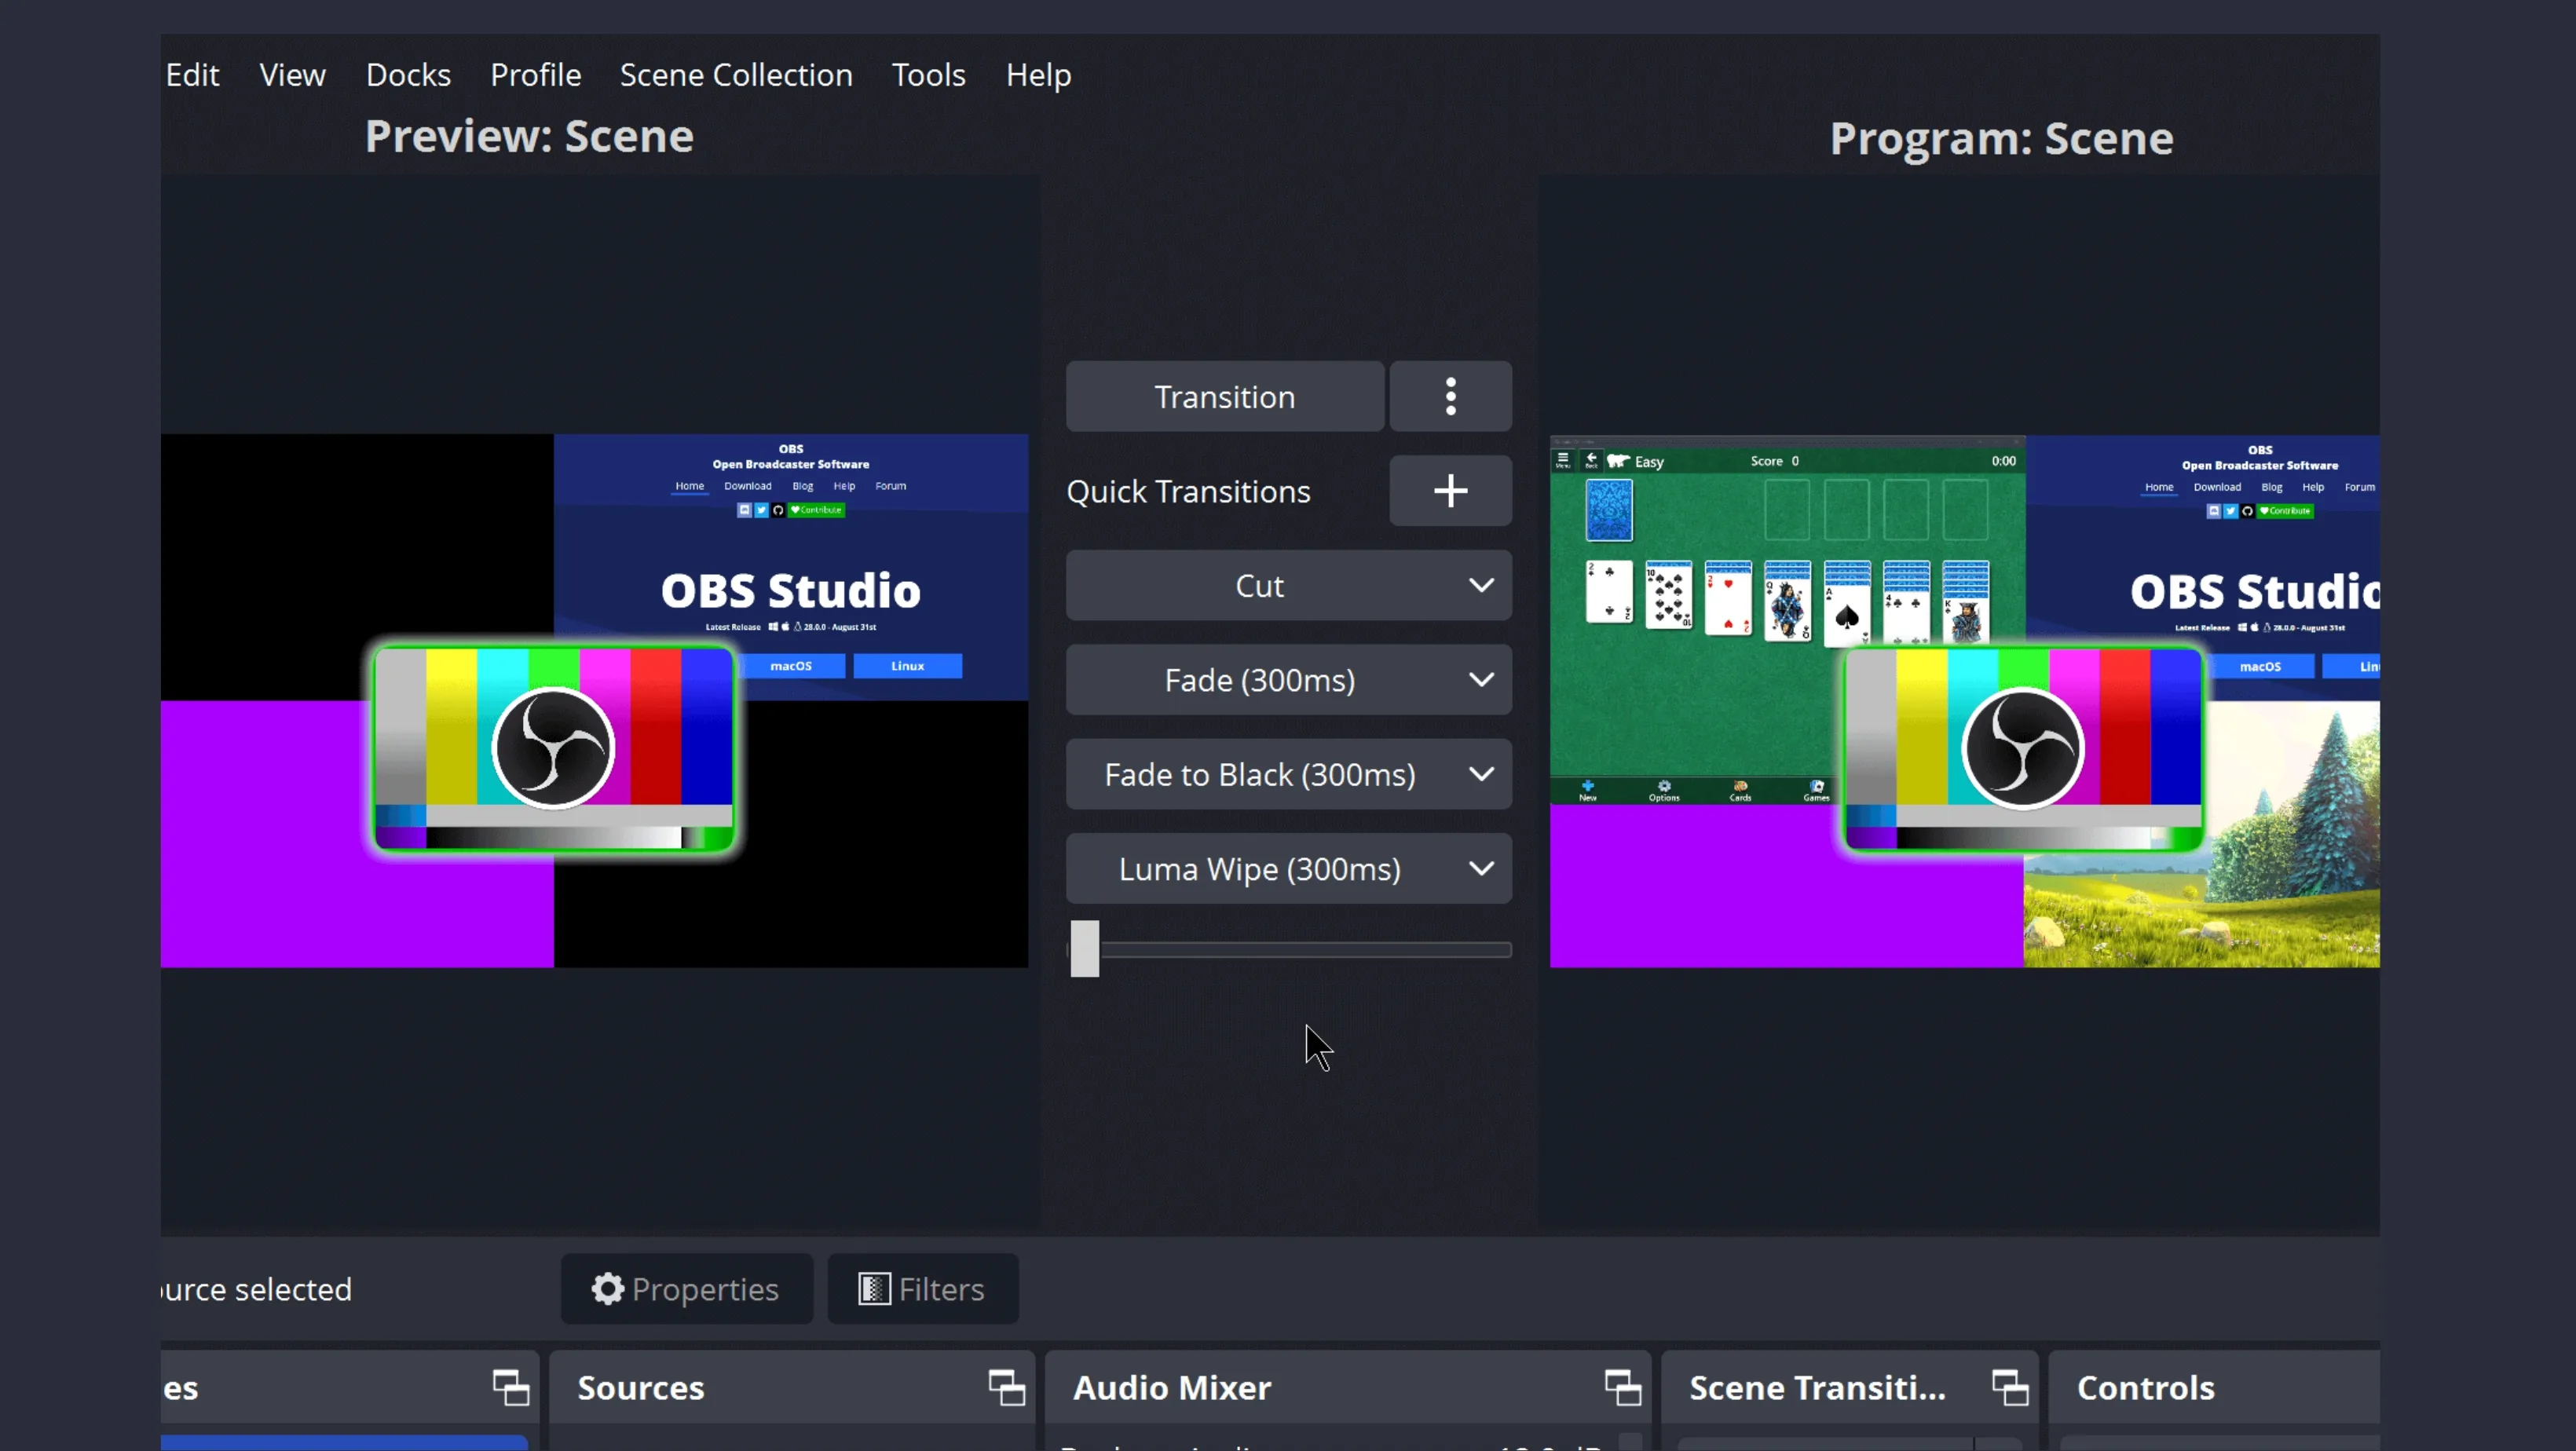Pop out the Sources dock
This screenshot has width=2576, height=1451.
click(1005, 1388)
